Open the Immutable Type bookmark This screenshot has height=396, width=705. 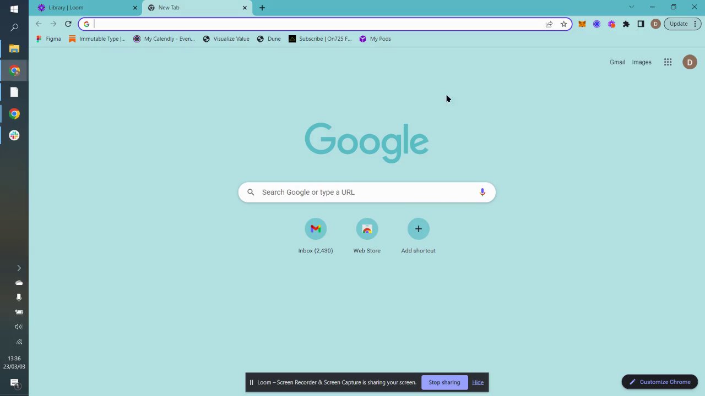(x=97, y=39)
